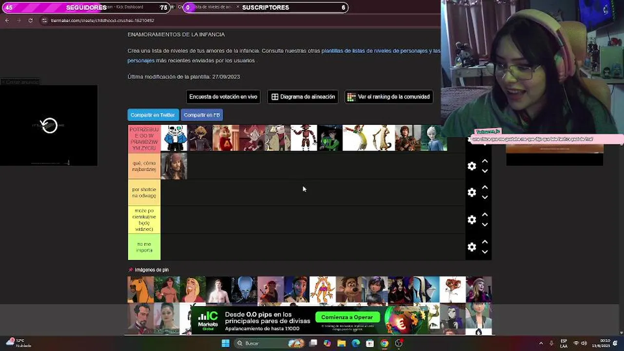624x351 pixels.
Task: Open File Explorer from taskbar
Action: [342, 343]
